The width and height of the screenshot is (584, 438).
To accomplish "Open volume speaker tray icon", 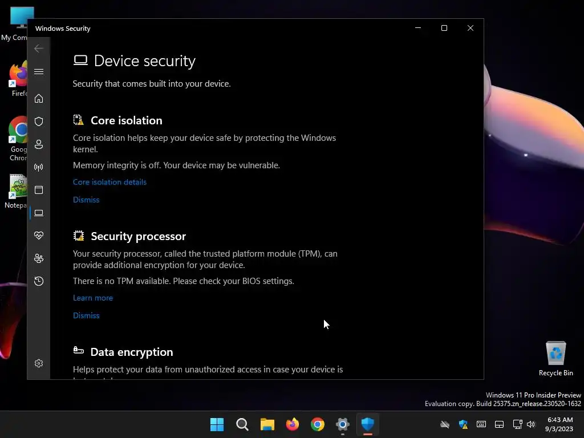I will (x=531, y=424).
